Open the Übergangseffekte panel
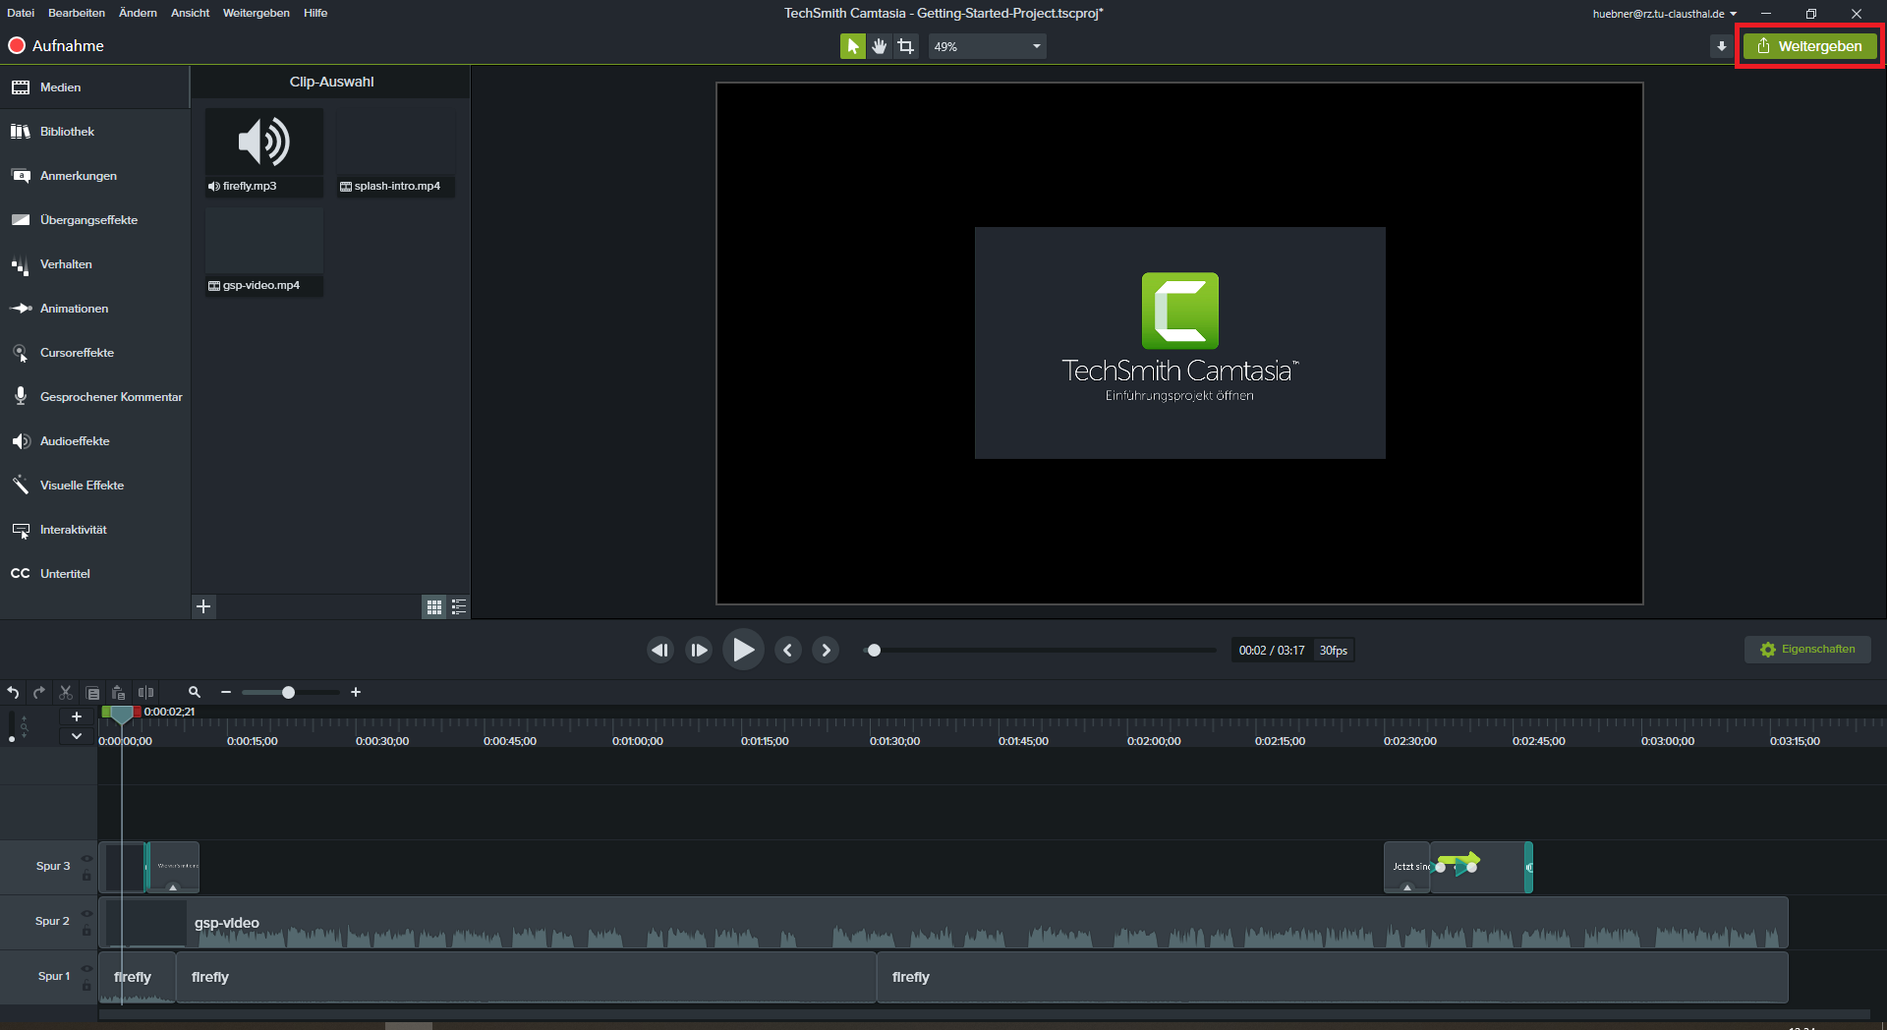The width and height of the screenshot is (1887, 1030). [88, 220]
